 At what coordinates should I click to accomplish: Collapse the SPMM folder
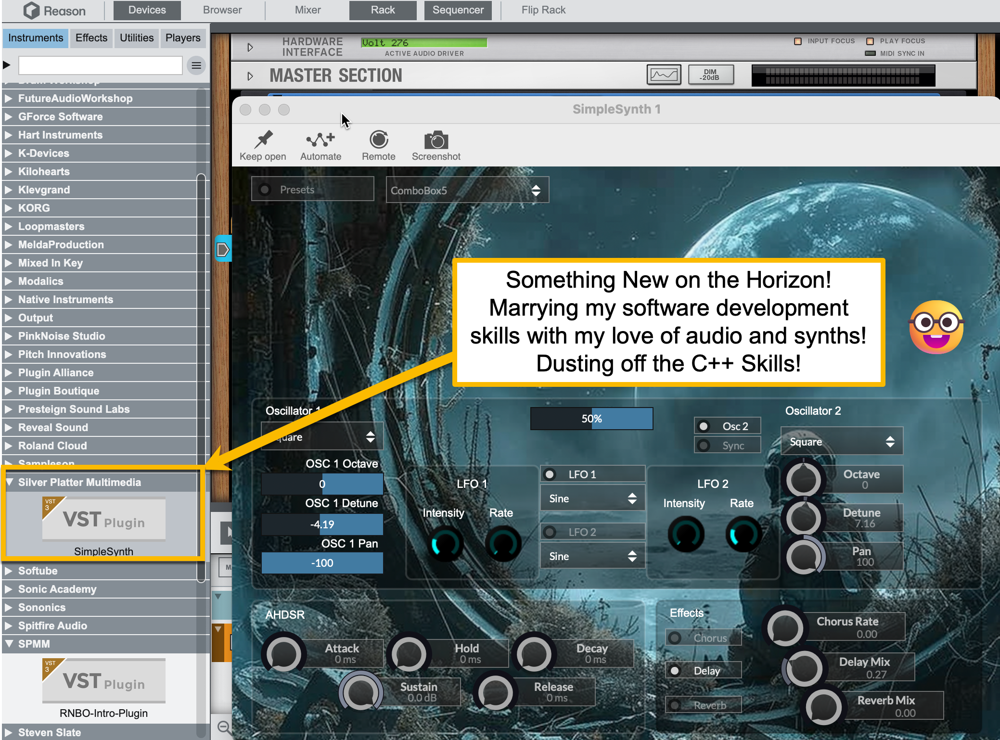tap(9, 643)
